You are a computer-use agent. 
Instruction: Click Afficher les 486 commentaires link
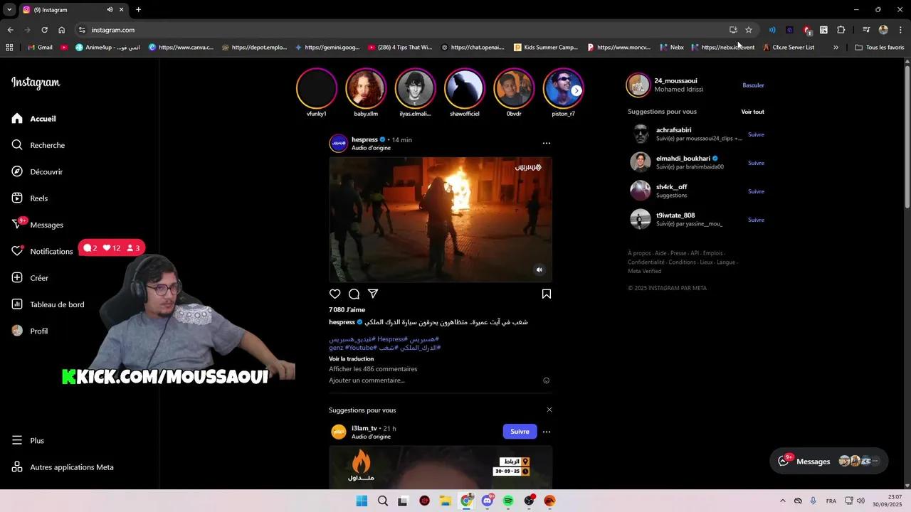[373, 369]
